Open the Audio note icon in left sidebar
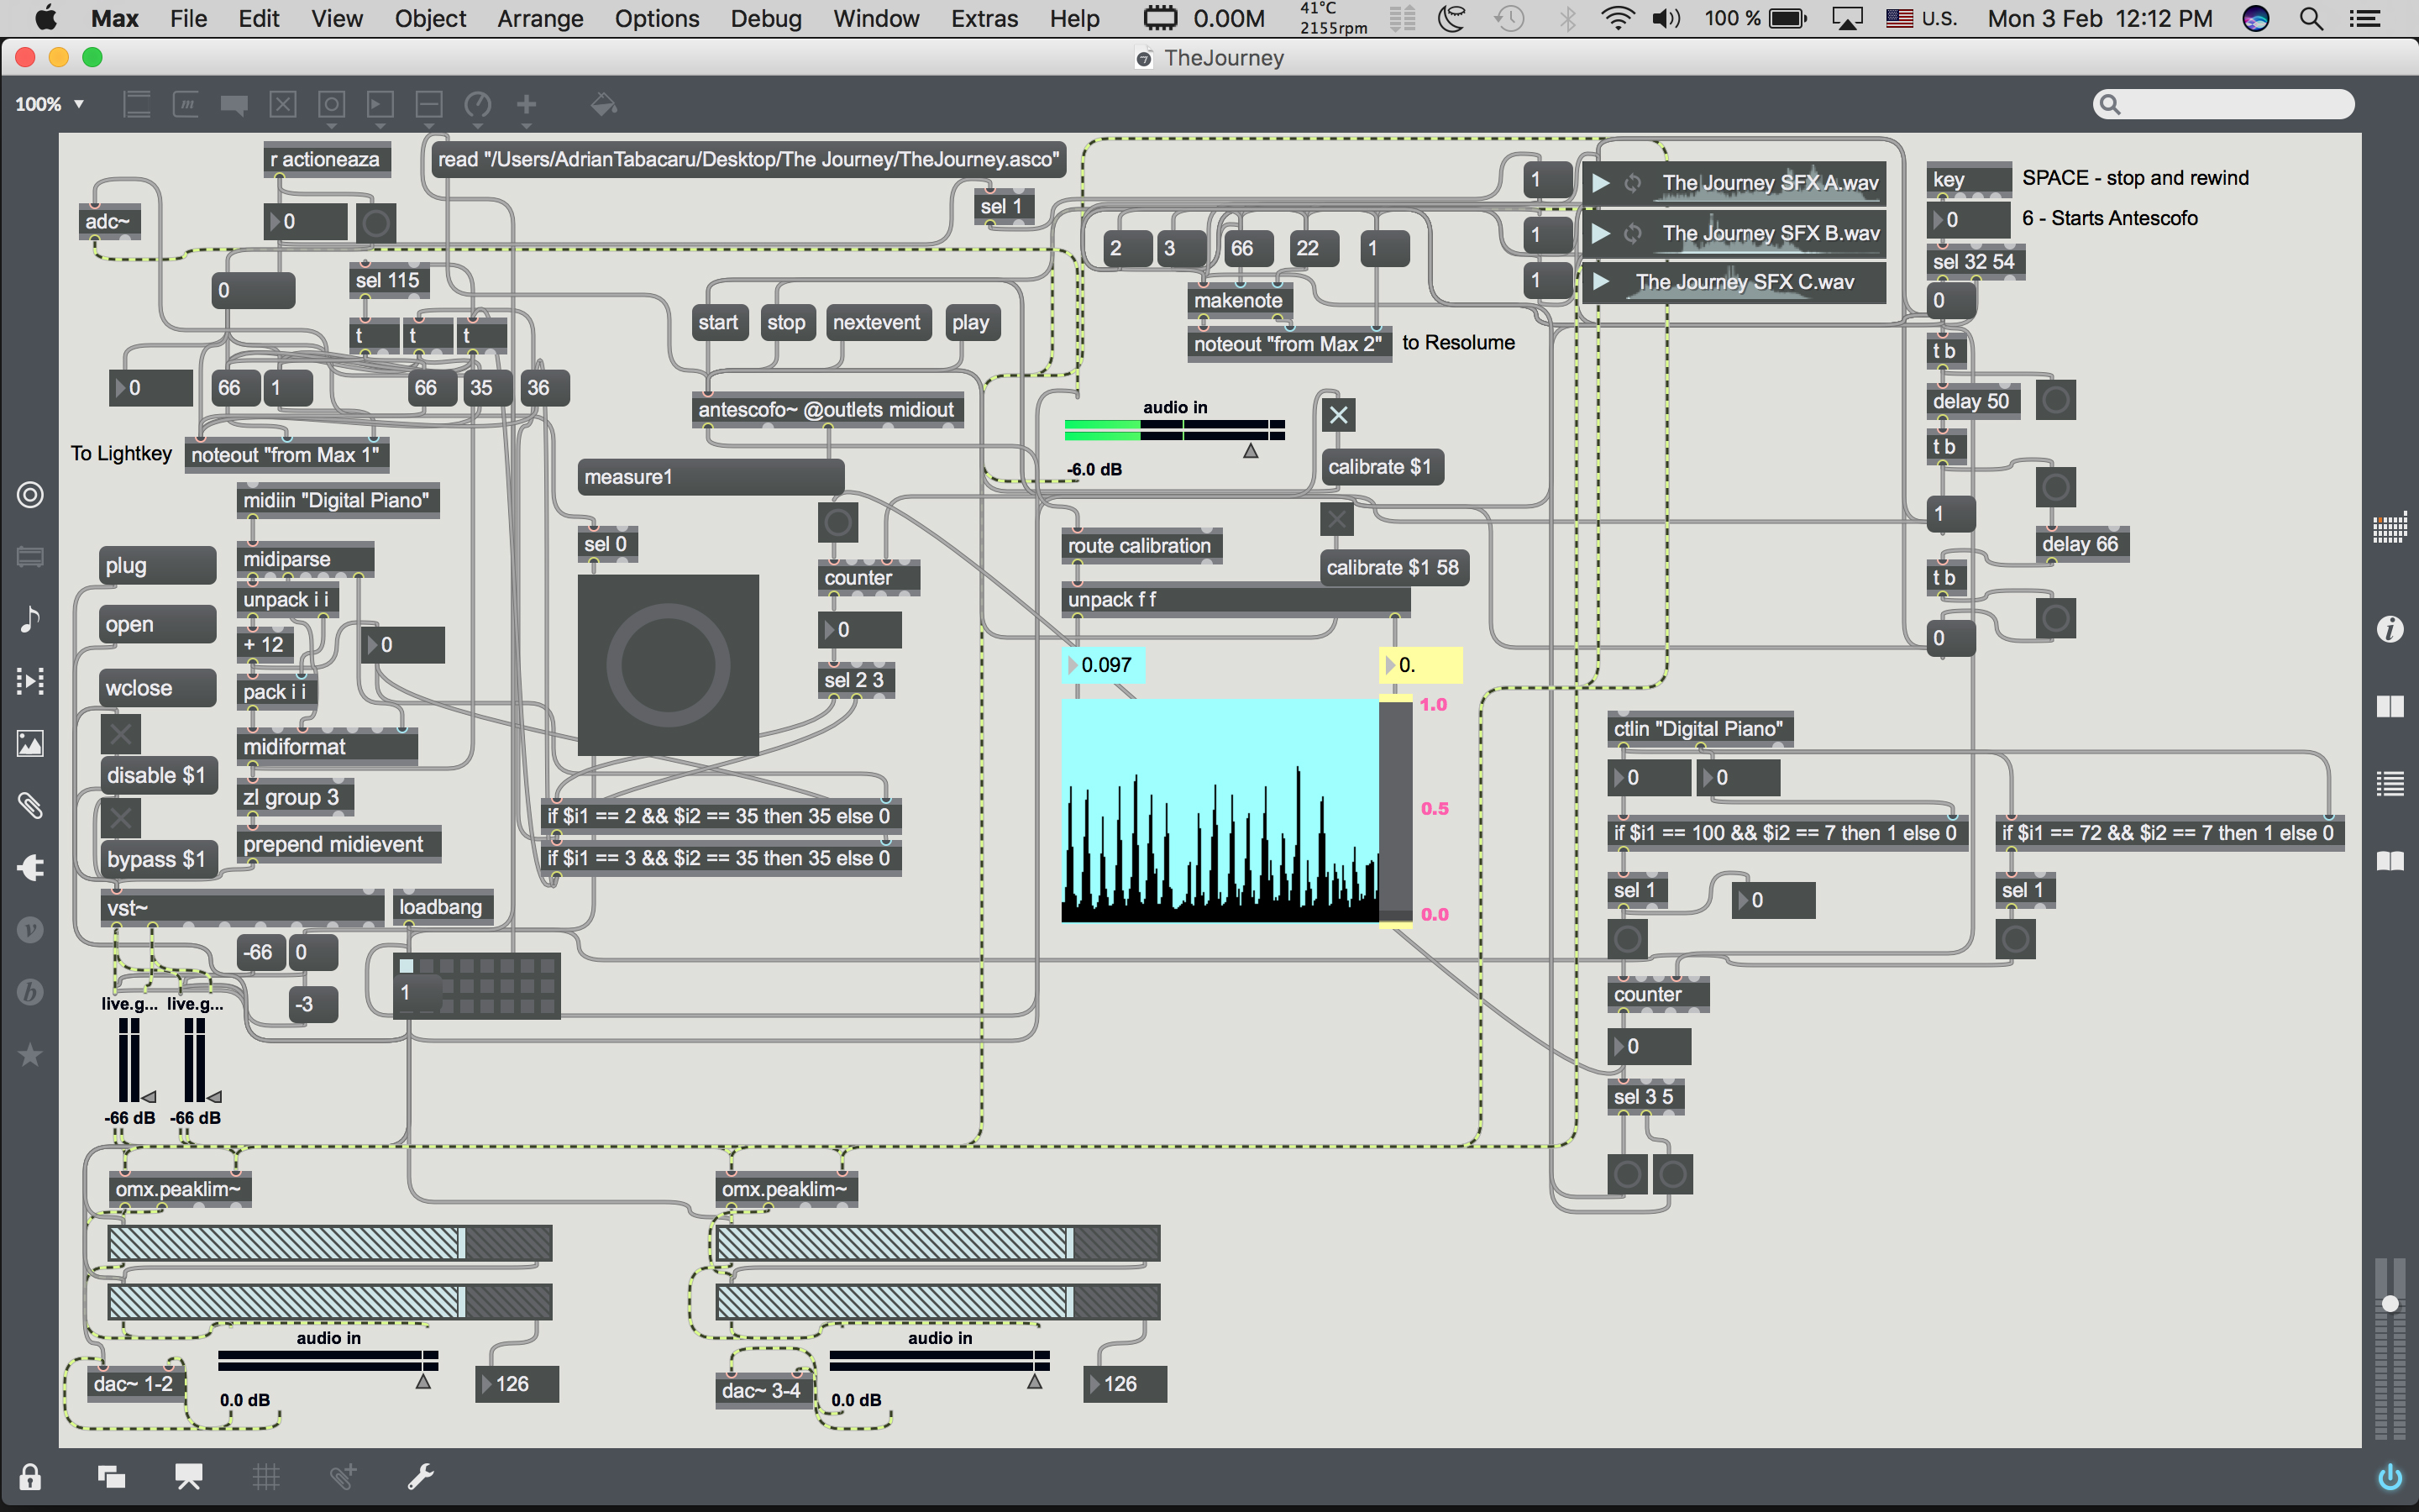Screen dimensions: 2419x1512 tap(30, 619)
